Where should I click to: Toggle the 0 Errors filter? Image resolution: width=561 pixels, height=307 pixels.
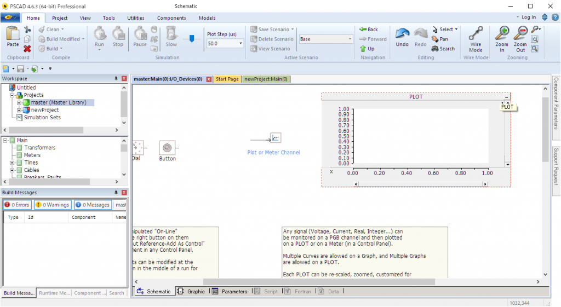16,205
